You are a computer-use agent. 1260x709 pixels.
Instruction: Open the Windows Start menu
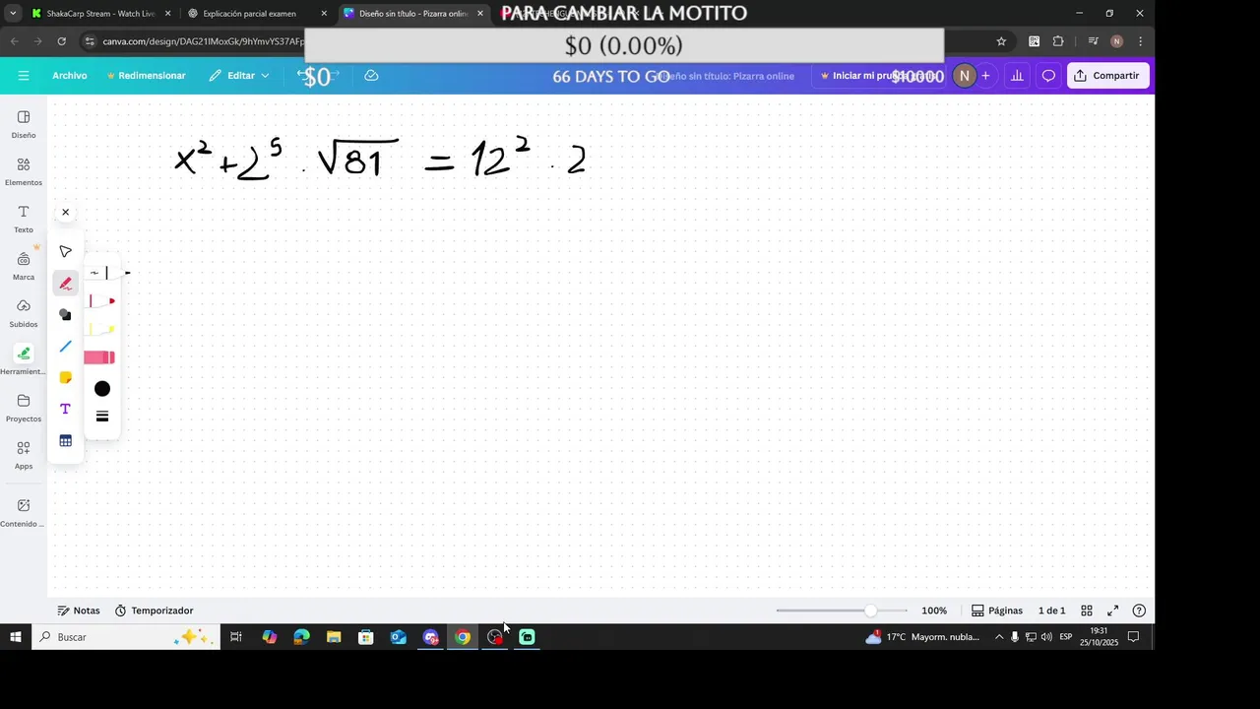[x=16, y=637]
